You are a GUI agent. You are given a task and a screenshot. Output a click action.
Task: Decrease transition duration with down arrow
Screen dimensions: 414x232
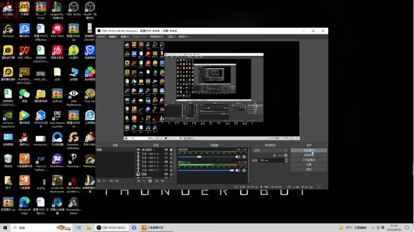coord(286,161)
